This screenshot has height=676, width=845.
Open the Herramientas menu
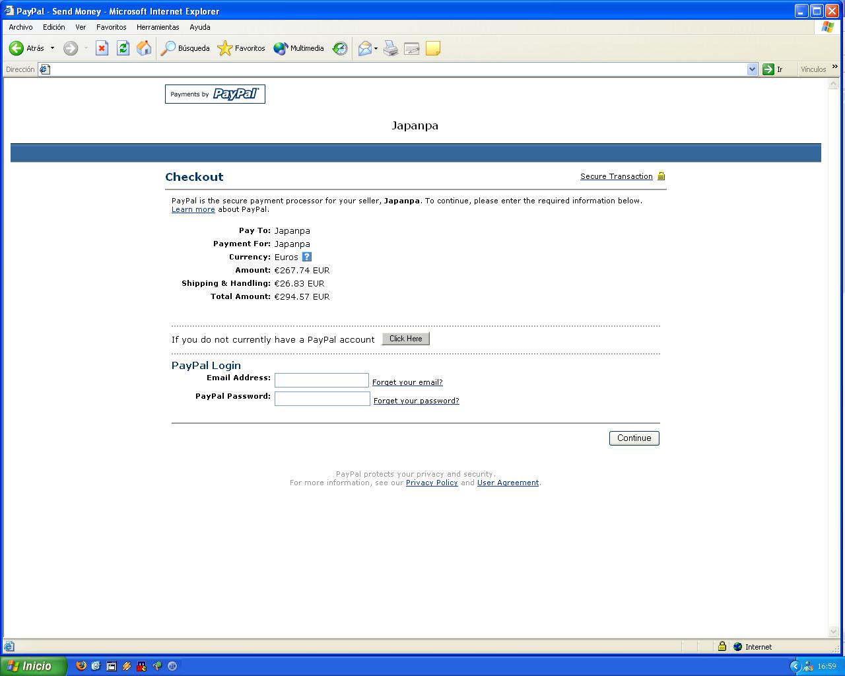158,27
